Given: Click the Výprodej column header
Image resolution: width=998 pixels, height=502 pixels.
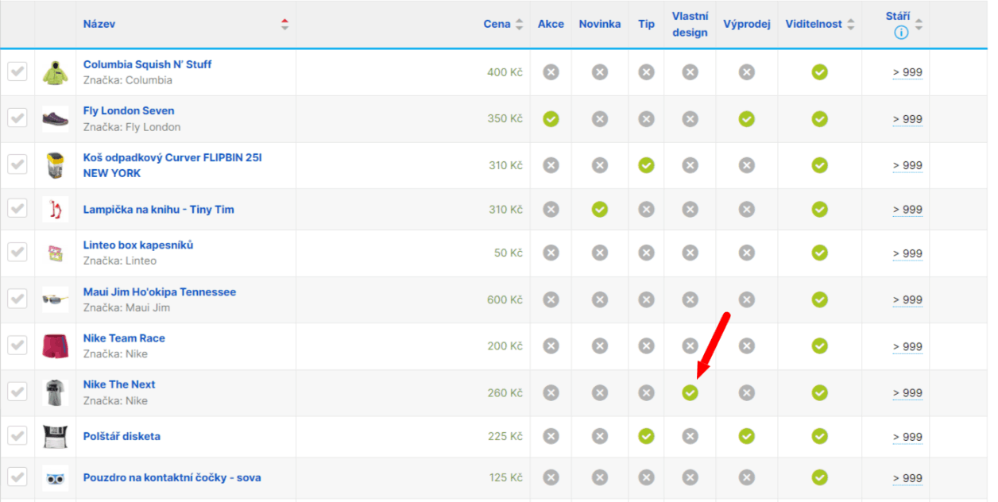Looking at the screenshot, I should (746, 24).
